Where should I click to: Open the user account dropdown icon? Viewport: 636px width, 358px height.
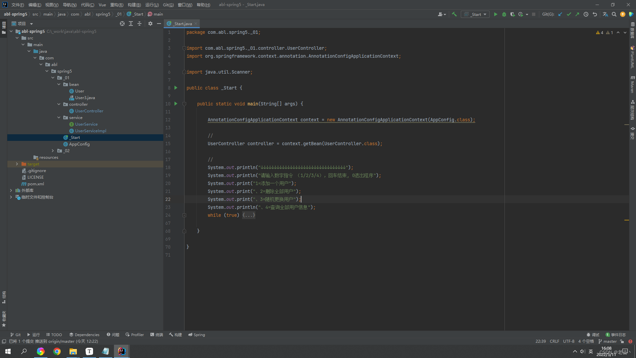click(442, 14)
